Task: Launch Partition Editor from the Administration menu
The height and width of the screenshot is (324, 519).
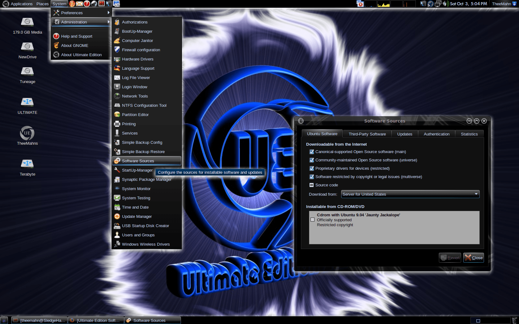Action: pos(147,114)
